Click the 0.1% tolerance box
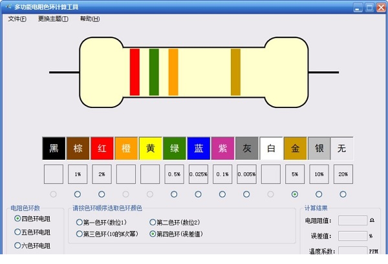The height and width of the screenshot is (264, 388). click(222, 174)
